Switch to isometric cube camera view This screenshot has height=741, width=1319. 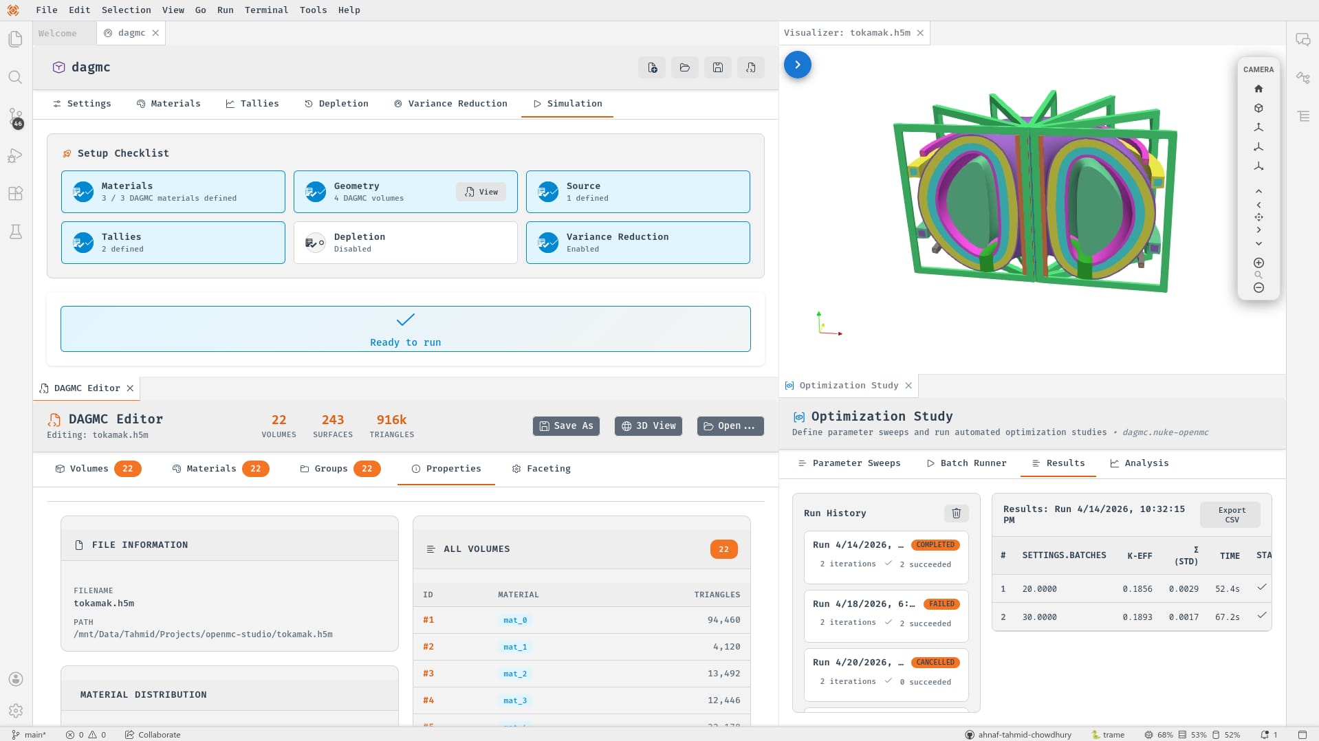click(1258, 108)
